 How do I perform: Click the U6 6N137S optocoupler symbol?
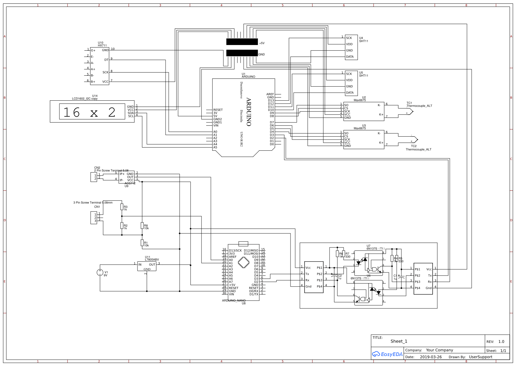(369, 293)
